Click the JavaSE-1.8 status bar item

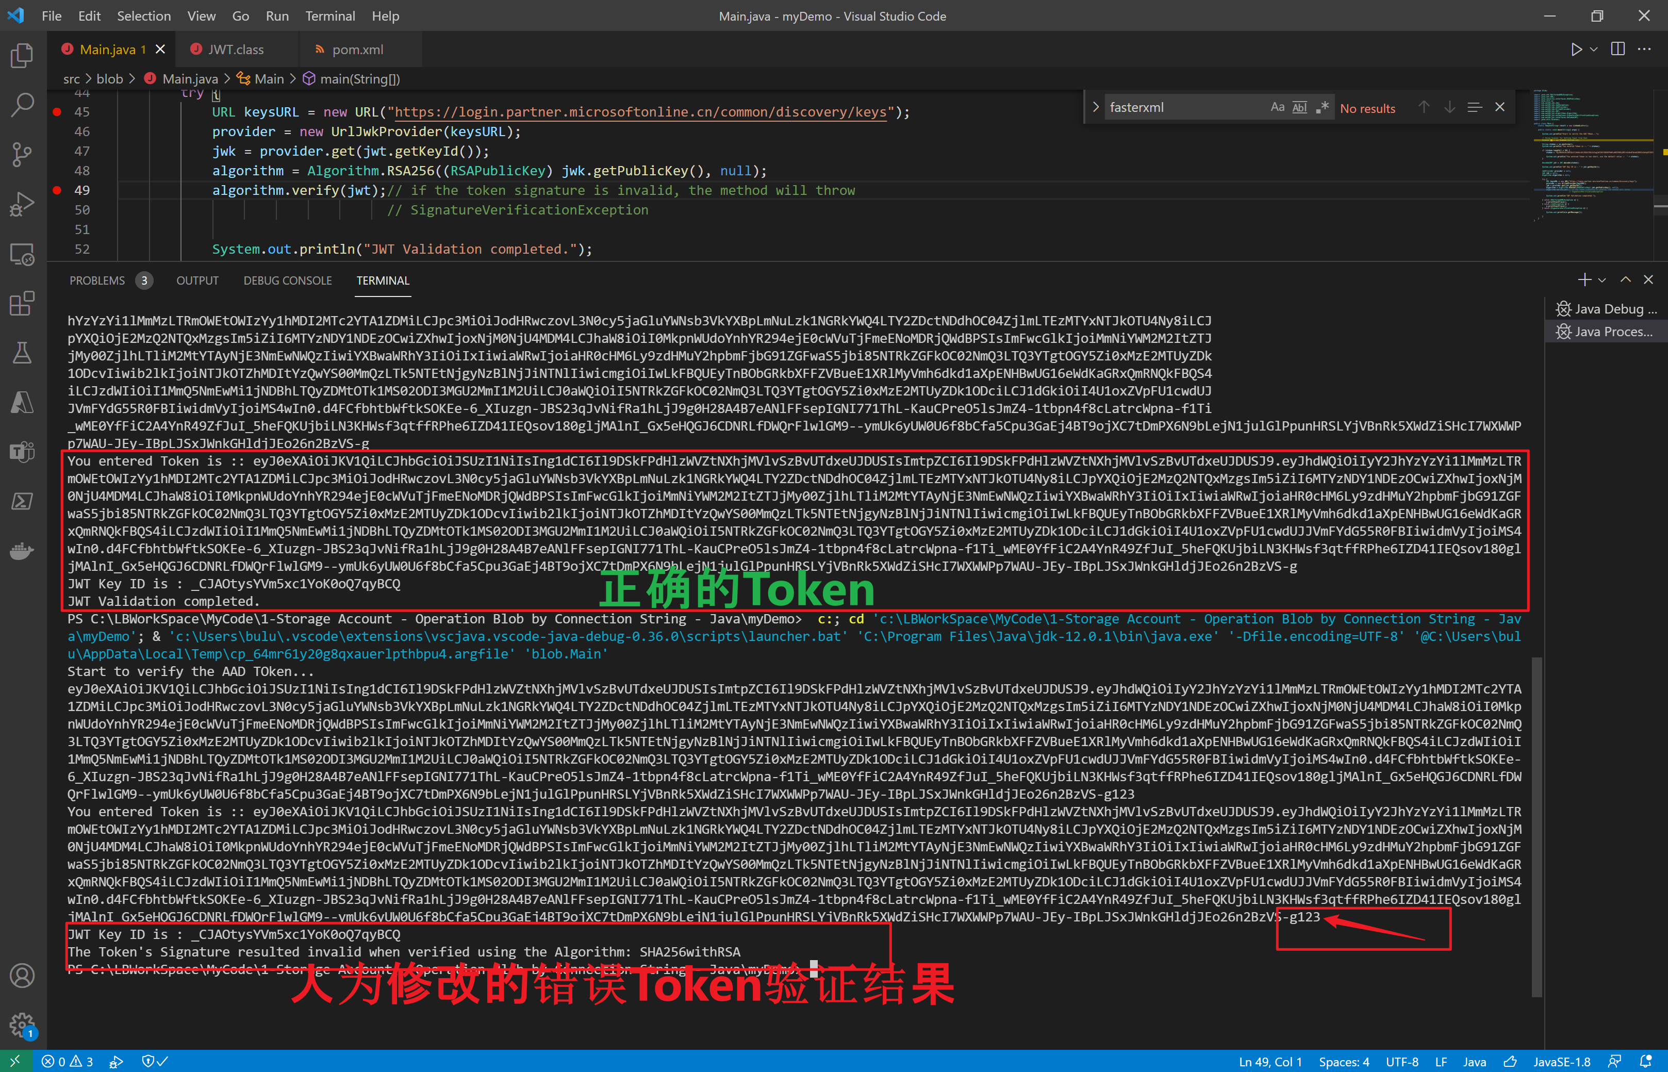(x=1562, y=1062)
